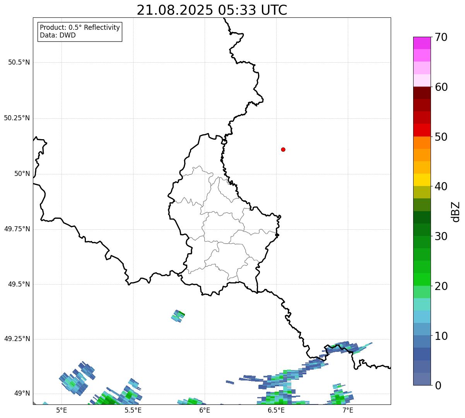The height and width of the screenshot is (418, 465).
Task: Click the blue radar echo cluster at far left near 5.1°E
Action: point(77,378)
